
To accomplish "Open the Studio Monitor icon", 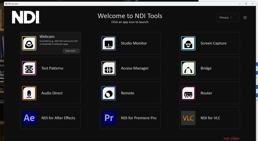I will 109,43.
